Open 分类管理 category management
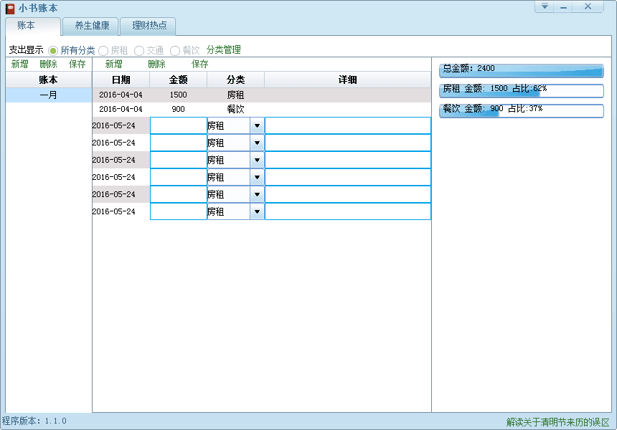 (x=223, y=50)
